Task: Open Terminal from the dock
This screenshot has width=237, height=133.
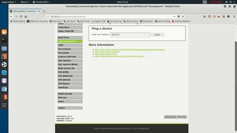Action: [x=4, y=40]
